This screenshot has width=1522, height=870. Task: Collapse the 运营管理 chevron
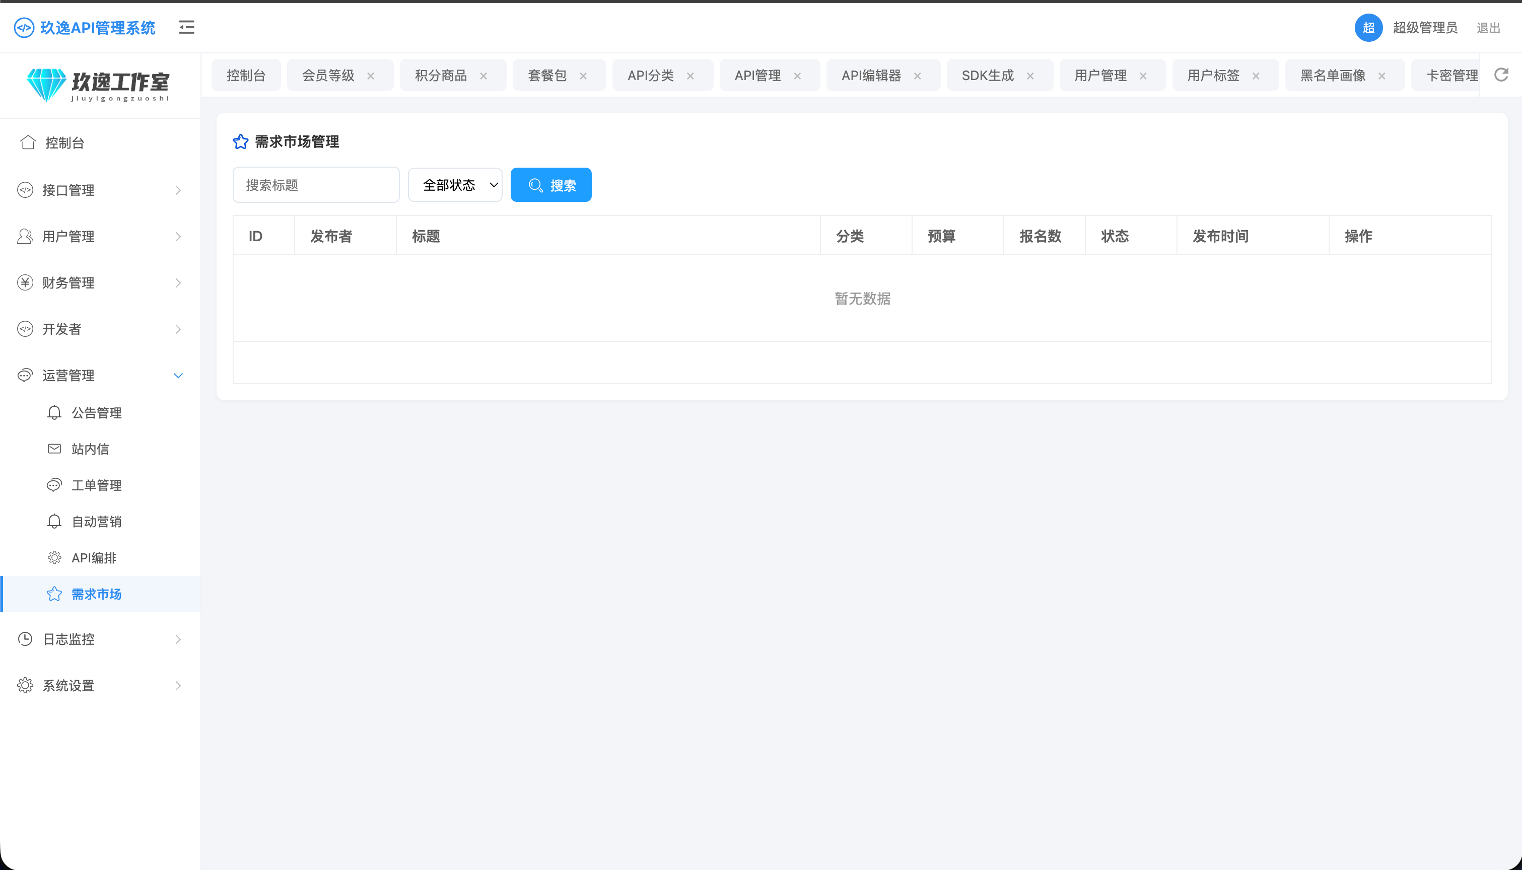178,375
